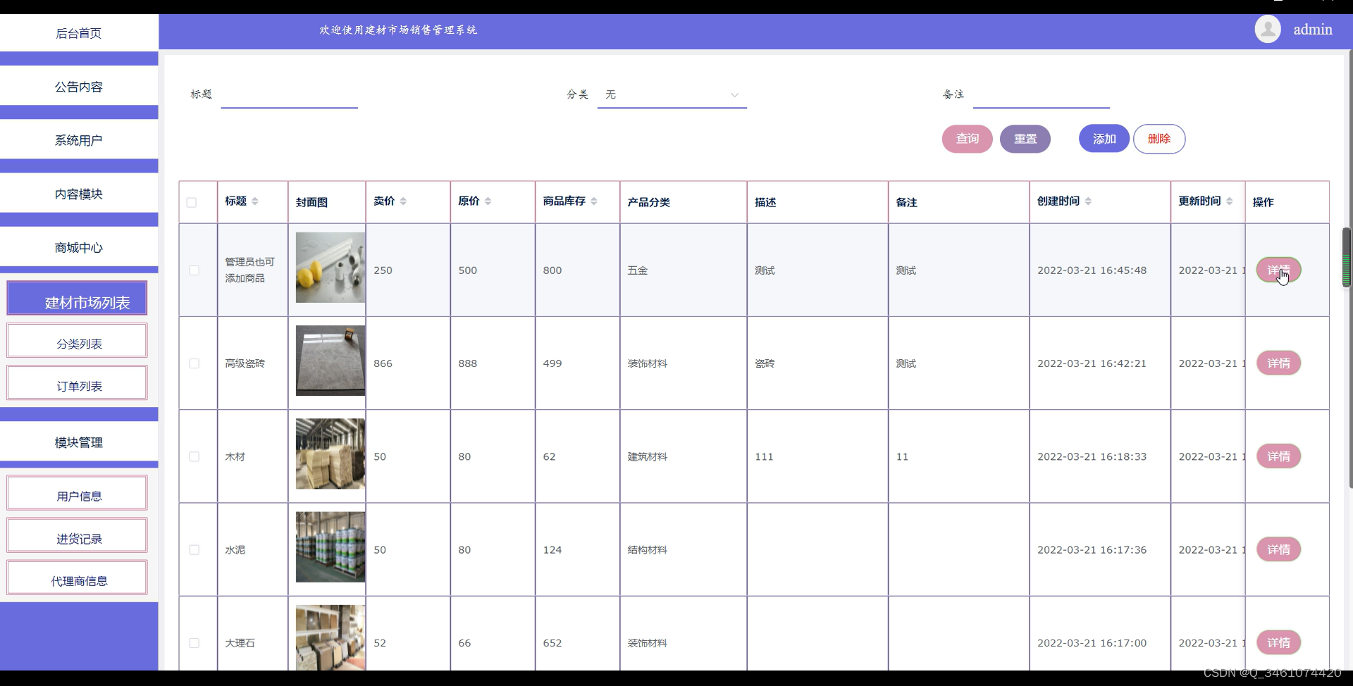
Task: Open the 进货记录 submenu item
Action: (78, 536)
